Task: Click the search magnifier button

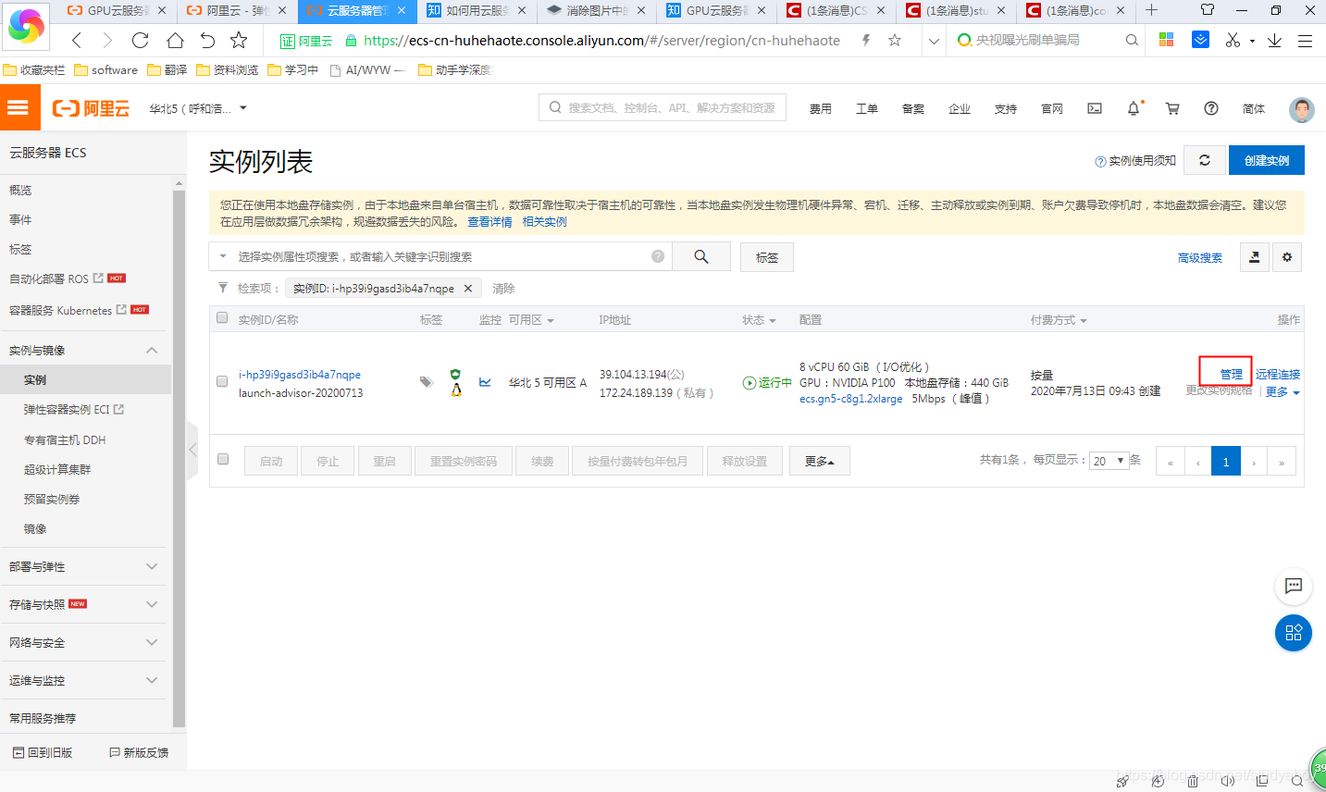Action: point(701,256)
